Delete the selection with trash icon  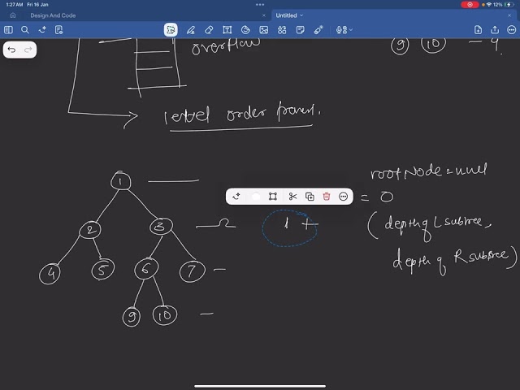327,197
